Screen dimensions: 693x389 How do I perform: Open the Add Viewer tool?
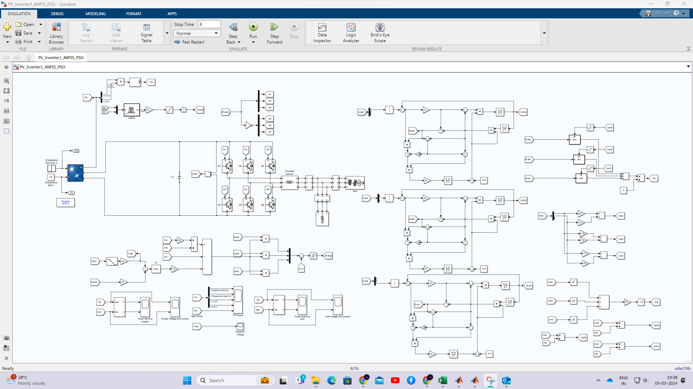coord(115,32)
